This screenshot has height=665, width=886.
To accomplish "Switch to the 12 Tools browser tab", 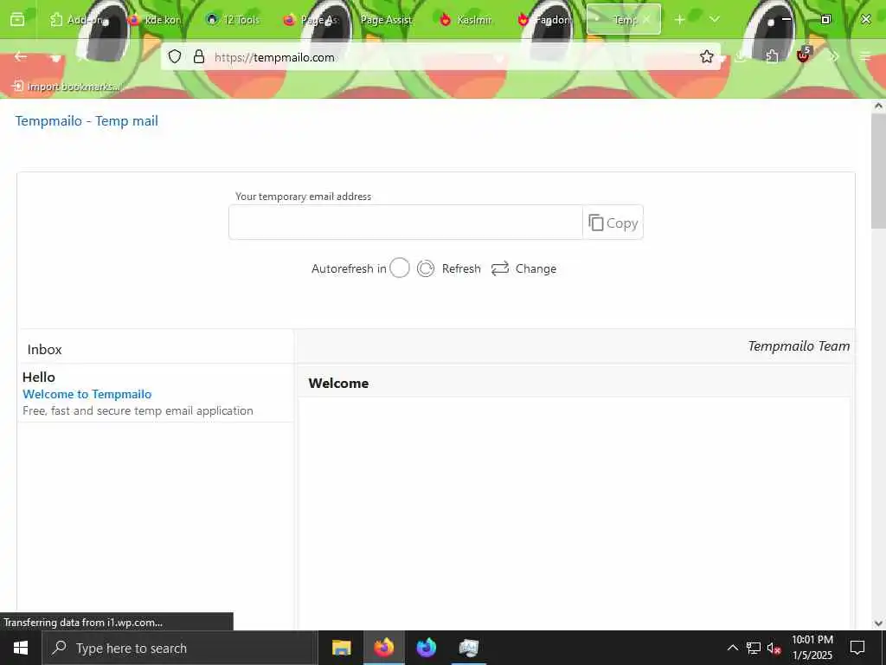I will [234, 20].
